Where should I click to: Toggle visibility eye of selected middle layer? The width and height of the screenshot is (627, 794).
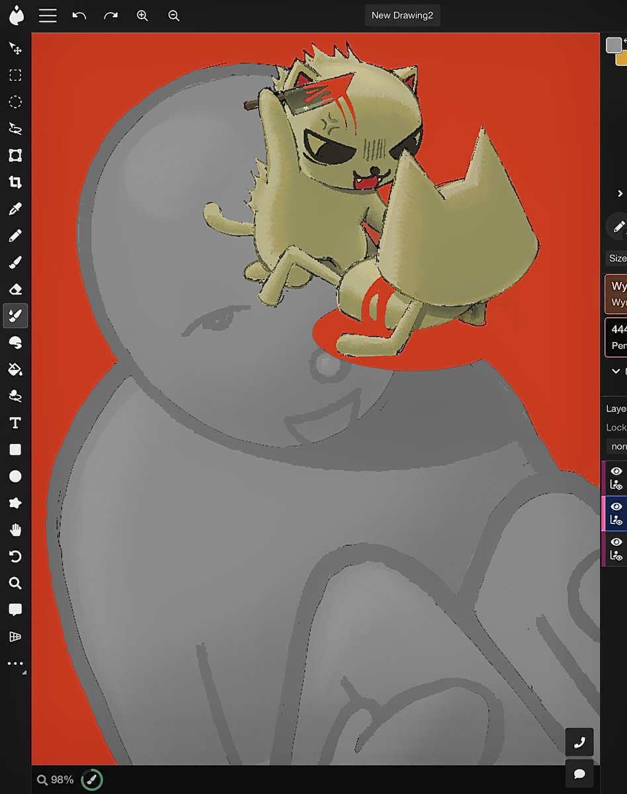[616, 506]
